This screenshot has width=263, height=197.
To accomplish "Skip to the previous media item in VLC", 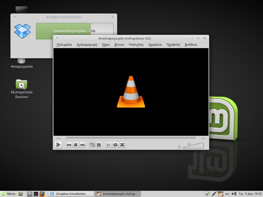I will (x=69, y=145).
